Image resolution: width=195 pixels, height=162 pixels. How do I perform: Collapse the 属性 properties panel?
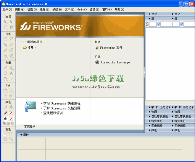tap(21, 135)
